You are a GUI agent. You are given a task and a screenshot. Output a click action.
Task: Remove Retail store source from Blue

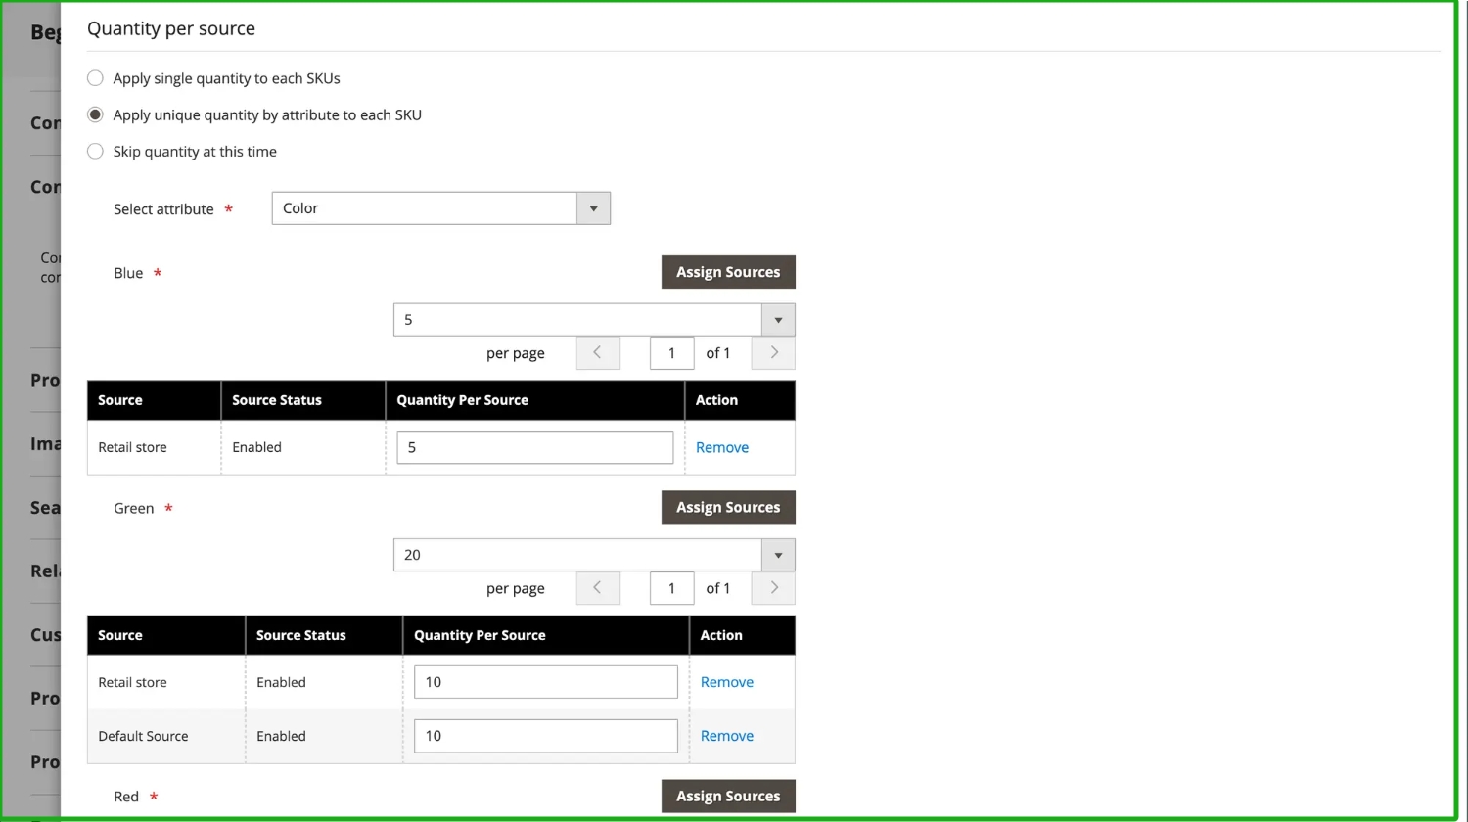[x=721, y=447]
